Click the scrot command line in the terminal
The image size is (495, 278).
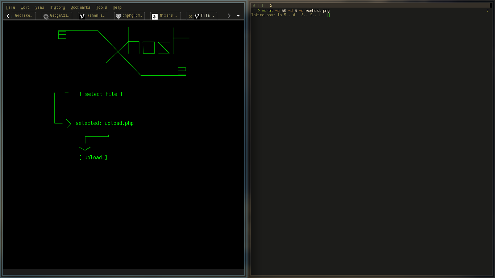[x=296, y=10]
